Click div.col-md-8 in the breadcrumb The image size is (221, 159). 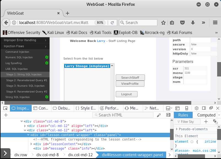(x=47, y=155)
